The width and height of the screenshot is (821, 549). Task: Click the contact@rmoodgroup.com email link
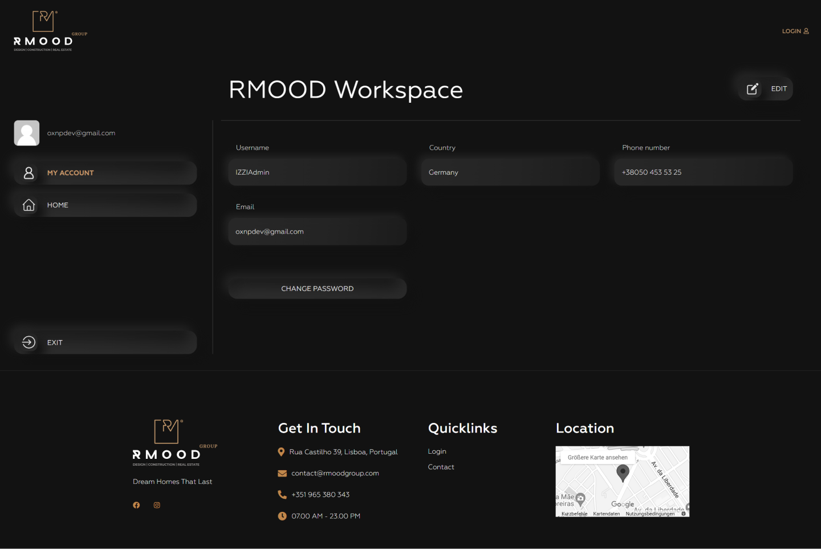pyautogui.click(x=335, y=473)
